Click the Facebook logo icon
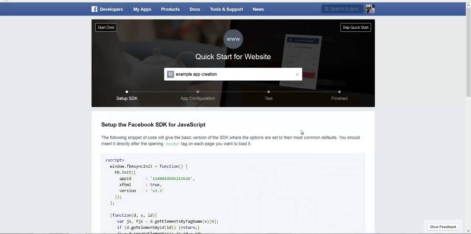Viewport: 471px width, 234px height. (x=95, y=9)
